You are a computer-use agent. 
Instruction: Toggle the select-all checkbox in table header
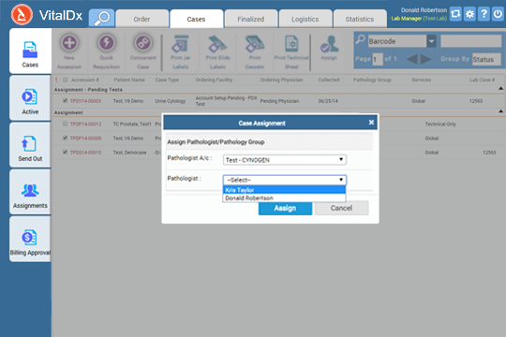coord(65,80)
